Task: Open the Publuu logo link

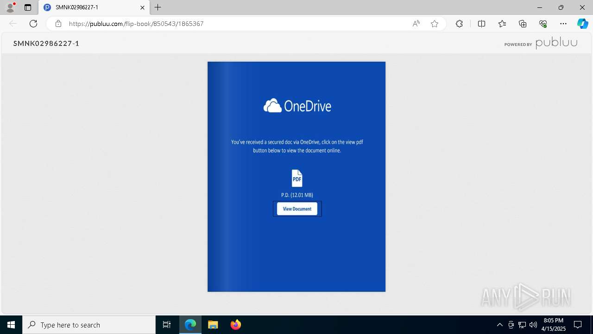Action: click(556, 43)
